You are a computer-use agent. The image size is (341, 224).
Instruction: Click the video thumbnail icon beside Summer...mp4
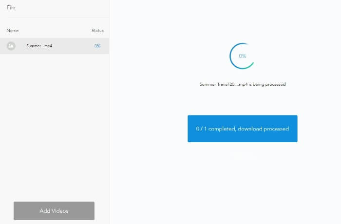tap(11, 46)
